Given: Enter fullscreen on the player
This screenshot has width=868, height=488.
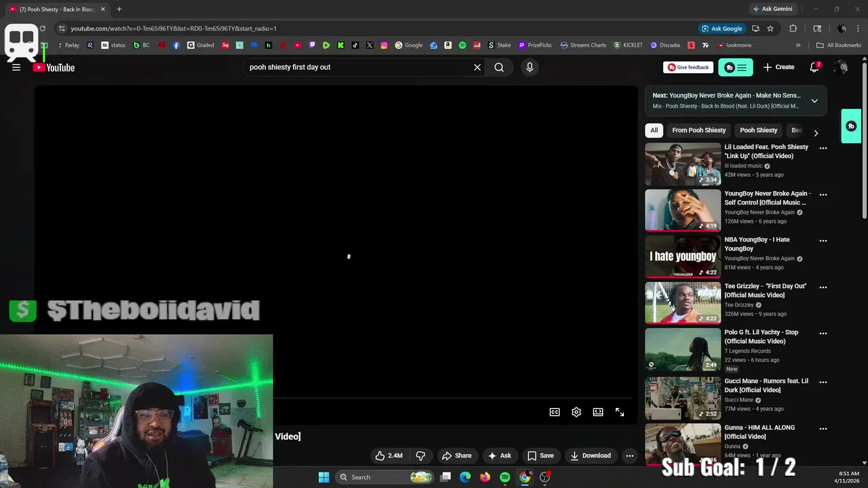Looking at the screenshot, I should [x=620, y=412].
